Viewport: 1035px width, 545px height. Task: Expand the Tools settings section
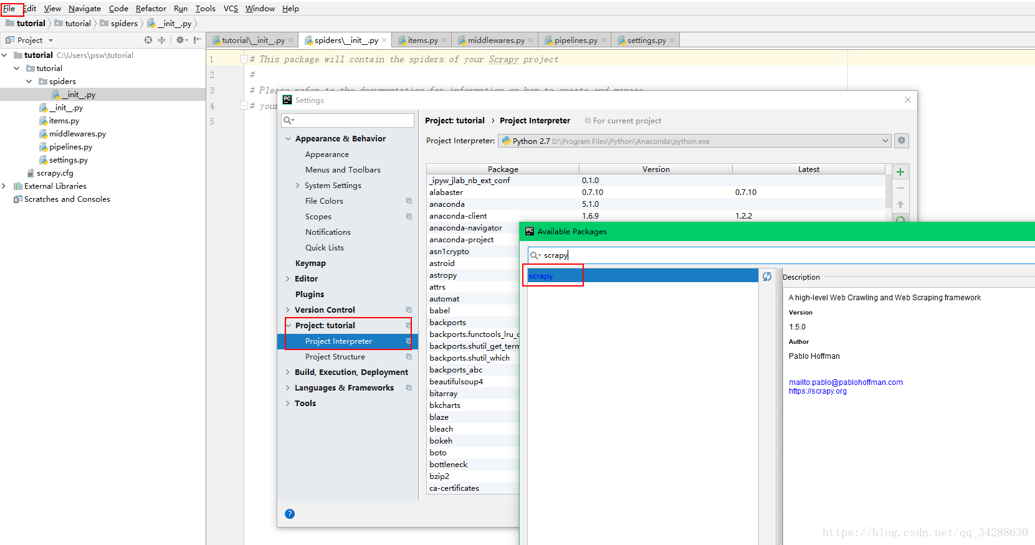(x=288, y=404)
